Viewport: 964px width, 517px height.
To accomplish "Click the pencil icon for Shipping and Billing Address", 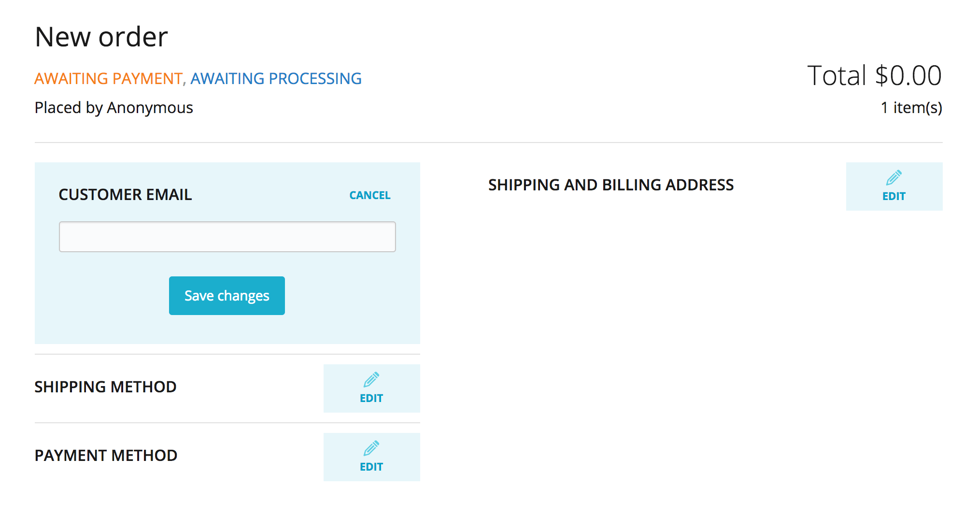I will 894,178.
